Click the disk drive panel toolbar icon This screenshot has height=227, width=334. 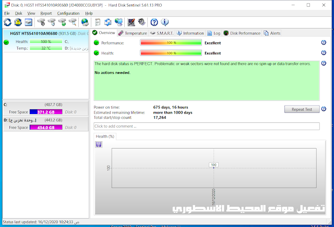tap(29, 22)
